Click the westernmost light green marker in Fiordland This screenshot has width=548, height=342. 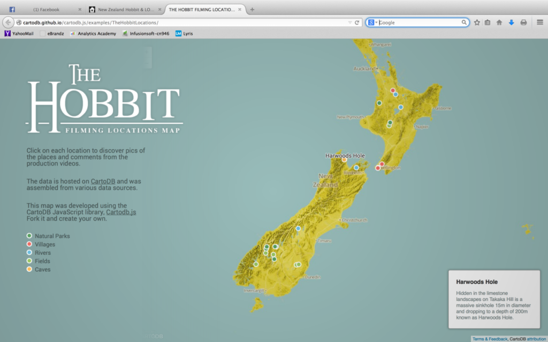coord(256,264)
